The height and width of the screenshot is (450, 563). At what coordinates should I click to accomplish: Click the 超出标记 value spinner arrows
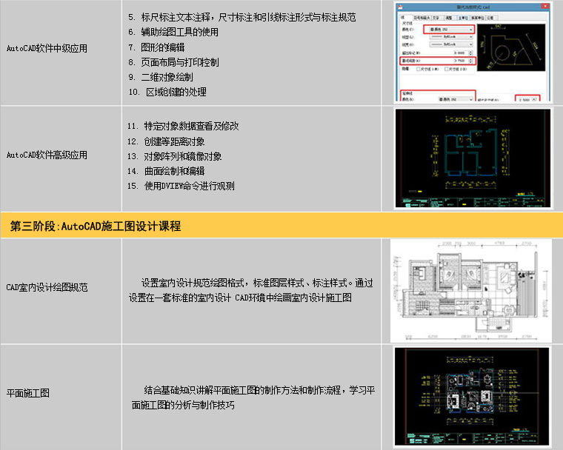click(472, 53)
